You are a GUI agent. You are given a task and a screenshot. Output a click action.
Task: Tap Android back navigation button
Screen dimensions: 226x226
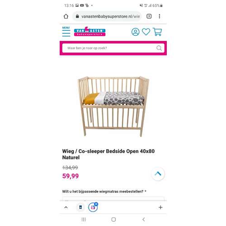[x=144, y=220]
